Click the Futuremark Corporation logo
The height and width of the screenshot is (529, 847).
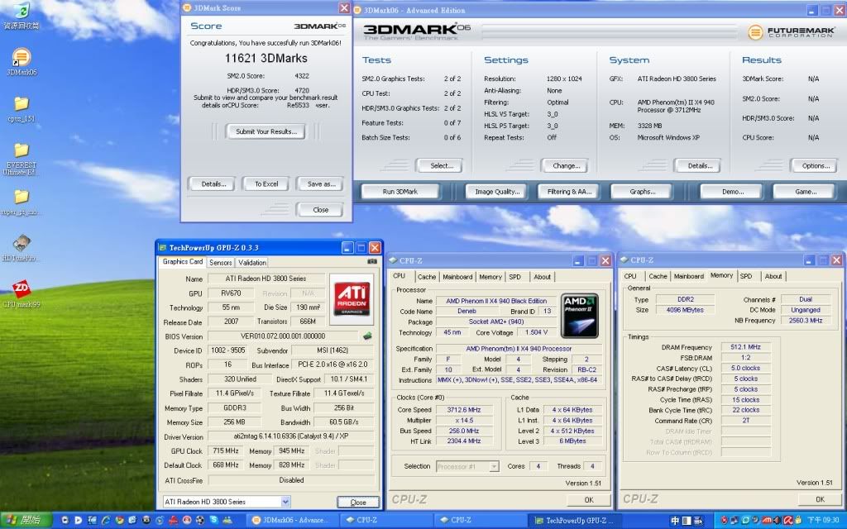tap(790, 32)
